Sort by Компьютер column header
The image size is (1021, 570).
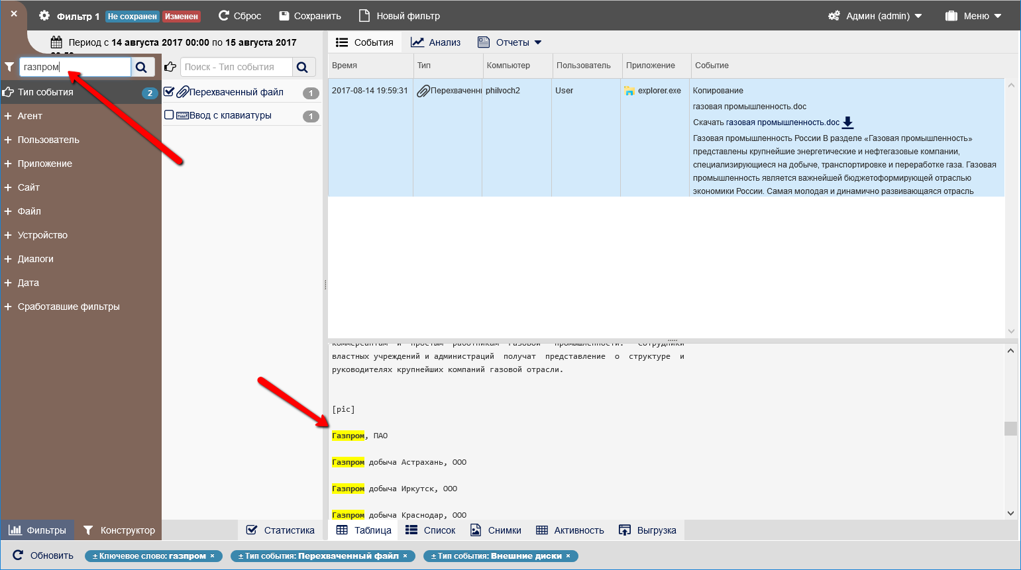click(x=517, y=66)
